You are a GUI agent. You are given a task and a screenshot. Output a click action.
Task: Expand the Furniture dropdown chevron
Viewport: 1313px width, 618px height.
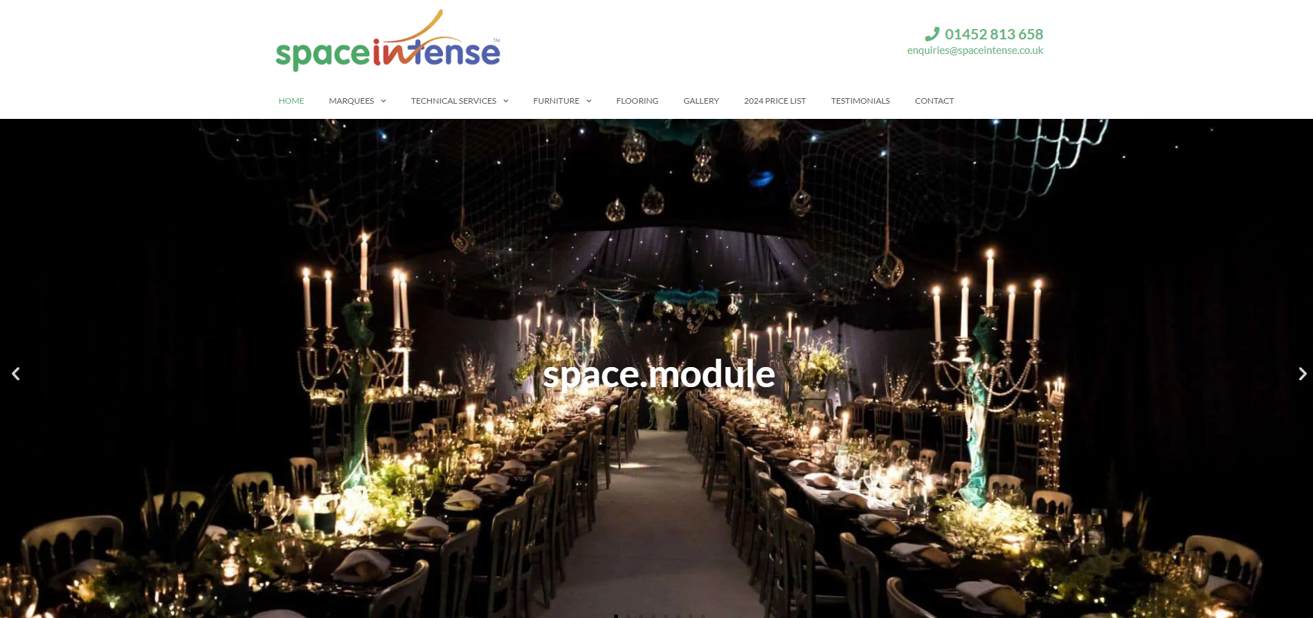pos(589,101)
